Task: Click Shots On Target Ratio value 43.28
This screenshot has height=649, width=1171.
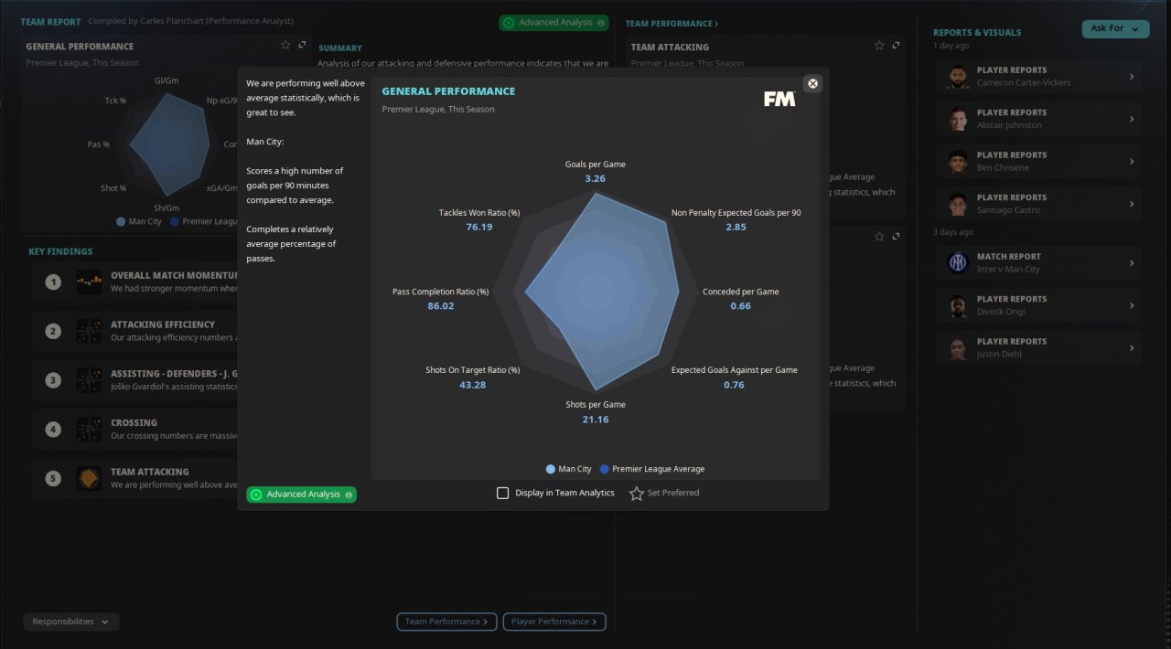Action: point(473,385)
